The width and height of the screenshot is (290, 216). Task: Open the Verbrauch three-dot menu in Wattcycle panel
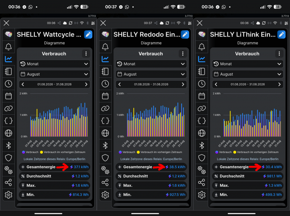pos(86,54)
